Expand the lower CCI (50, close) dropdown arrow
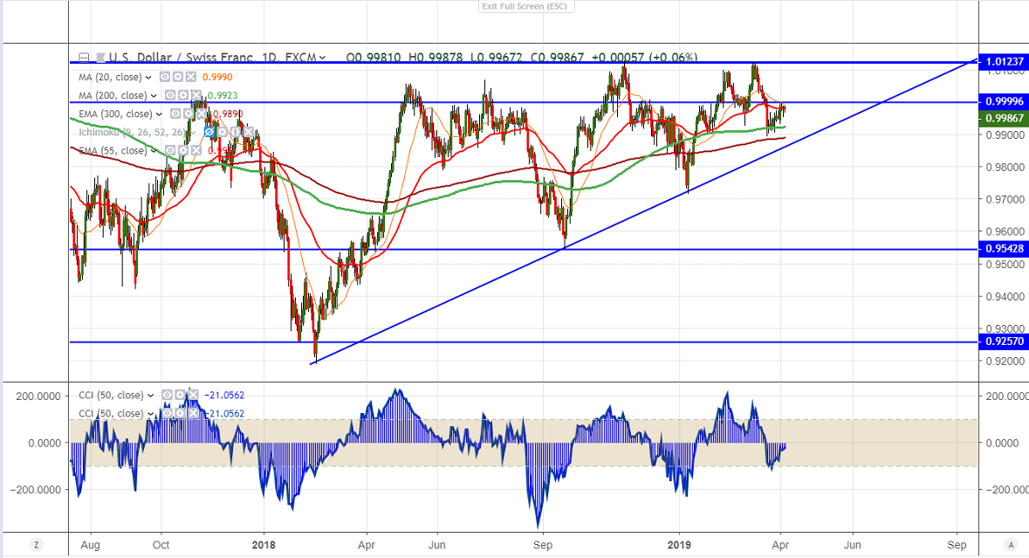 151,414
